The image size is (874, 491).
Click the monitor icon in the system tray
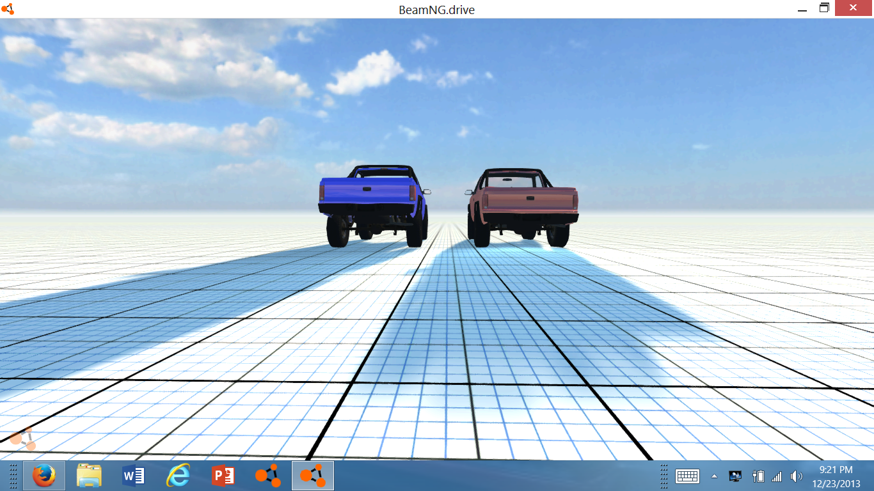click(x=735, y=476)
